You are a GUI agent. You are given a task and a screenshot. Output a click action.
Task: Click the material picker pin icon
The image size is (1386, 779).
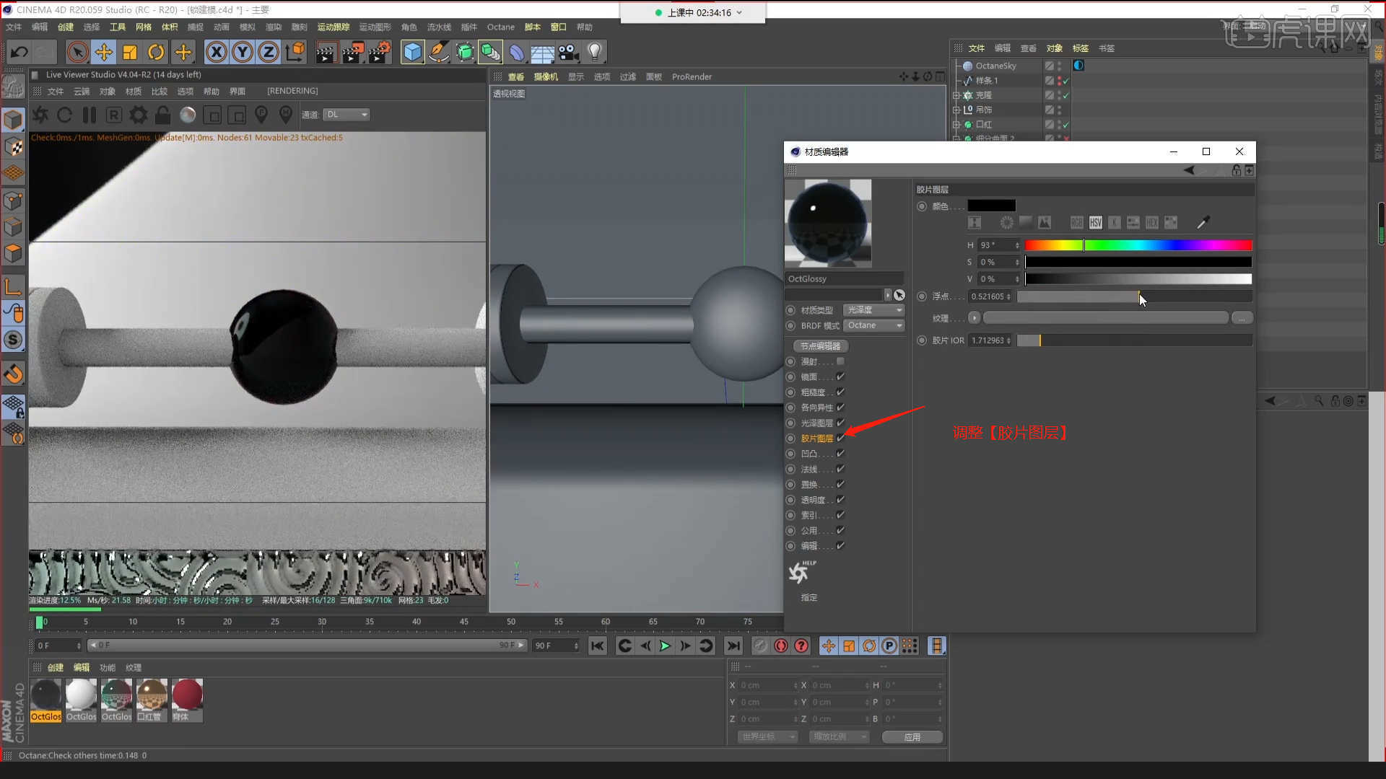pos(262,115)
